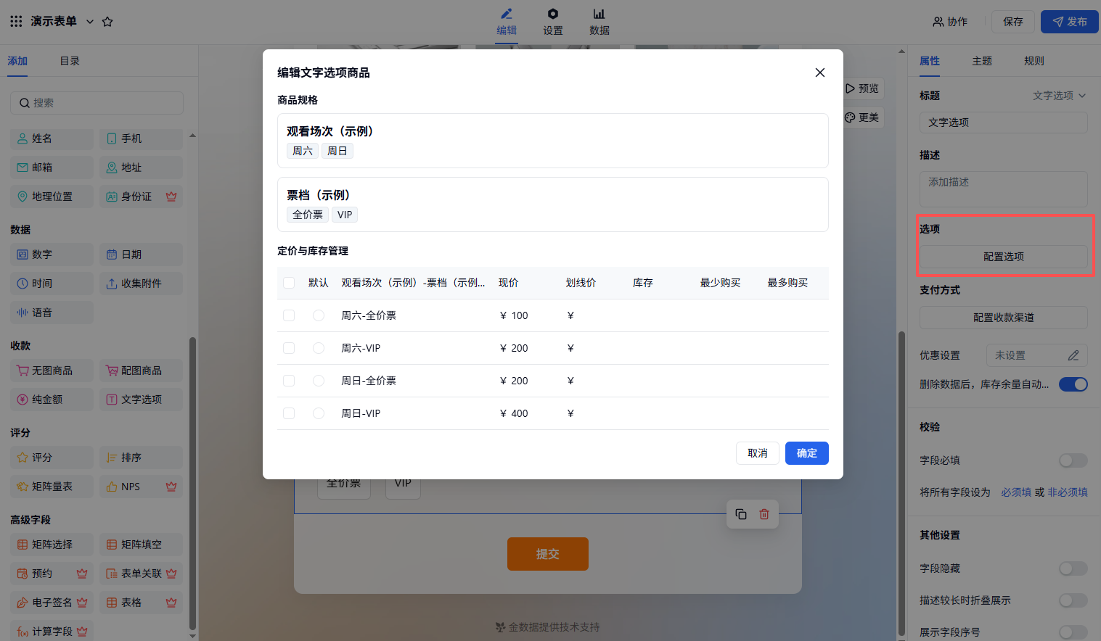Switch to the 目录 tab
Screen dimensions: 1101x641
[70, 61]
